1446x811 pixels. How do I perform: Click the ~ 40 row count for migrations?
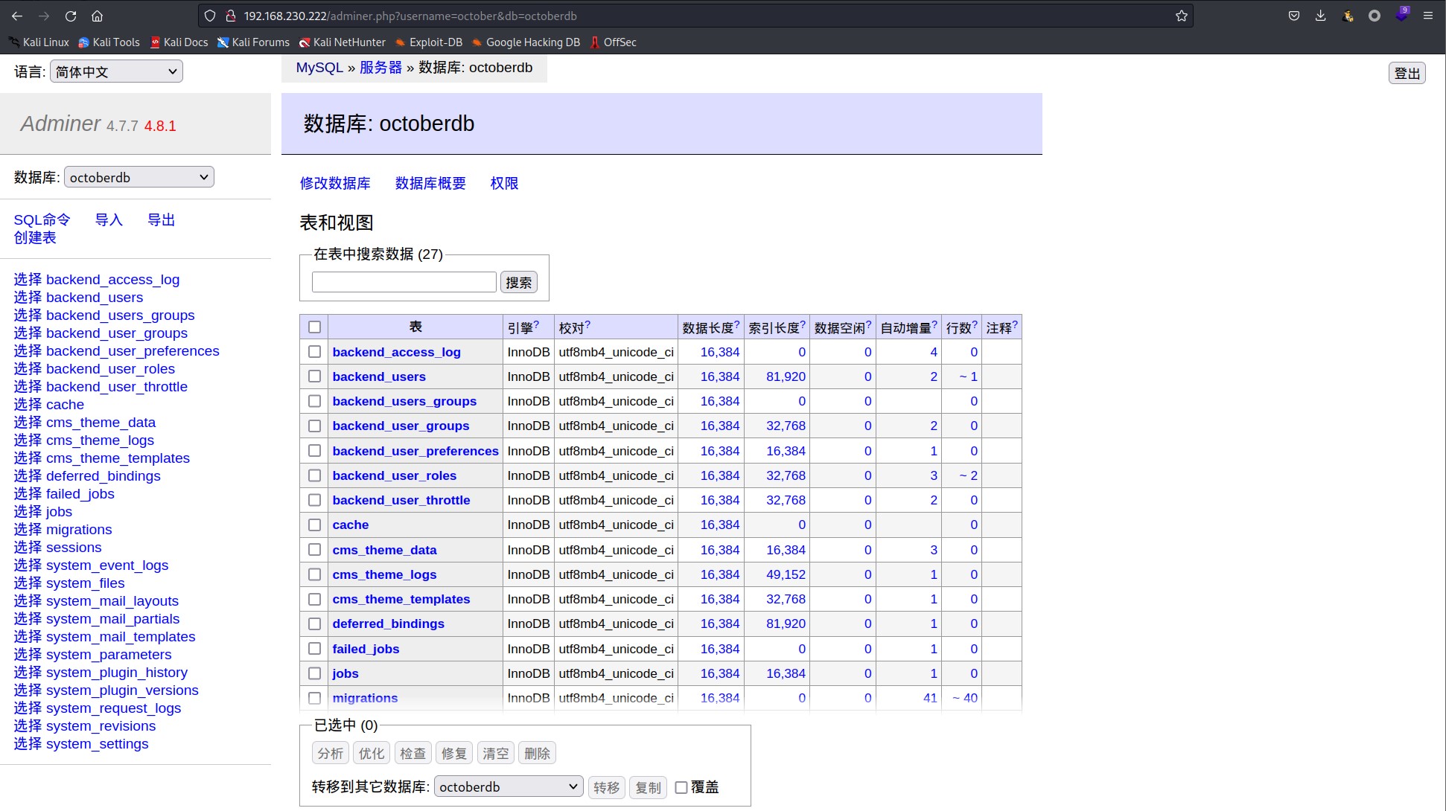coord(965,698)
